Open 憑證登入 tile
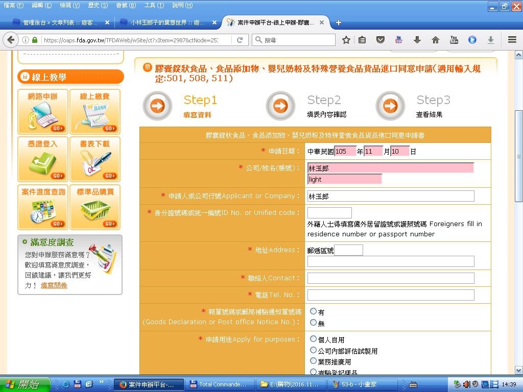 pos(43,159)
